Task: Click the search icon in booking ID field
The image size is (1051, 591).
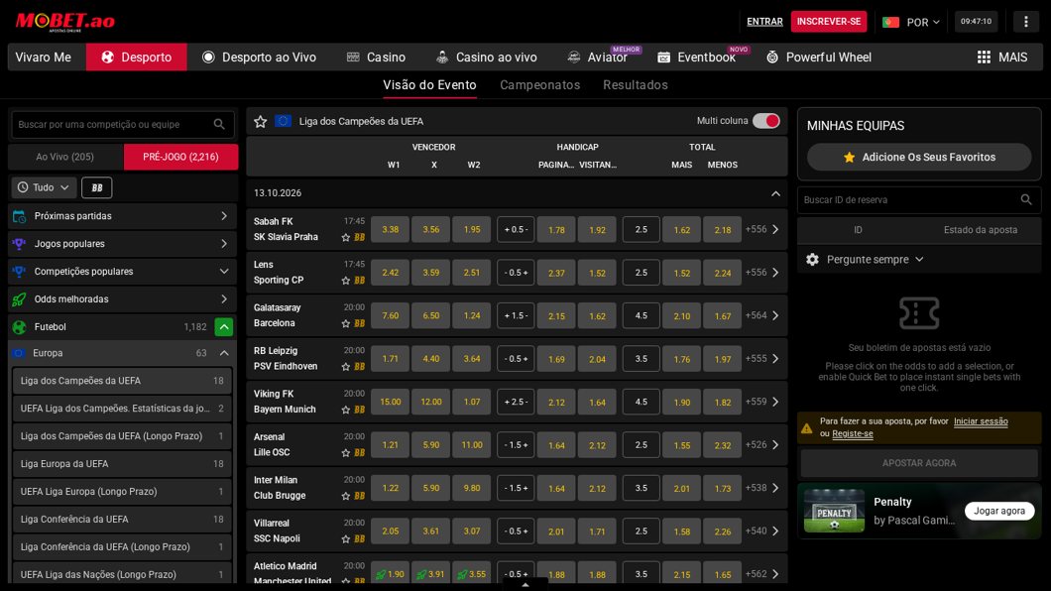Action: (x=1025, y=199)
